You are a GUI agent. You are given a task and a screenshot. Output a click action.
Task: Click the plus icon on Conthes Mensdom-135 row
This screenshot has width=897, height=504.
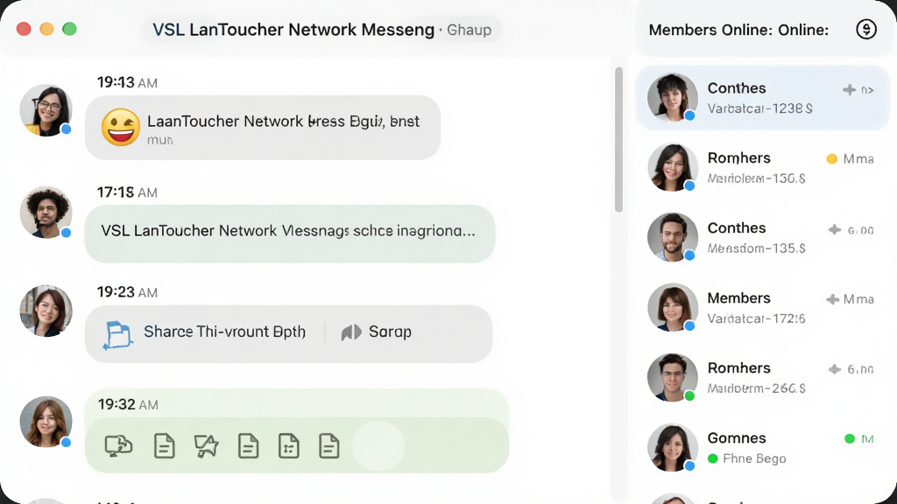pos(835,230)
